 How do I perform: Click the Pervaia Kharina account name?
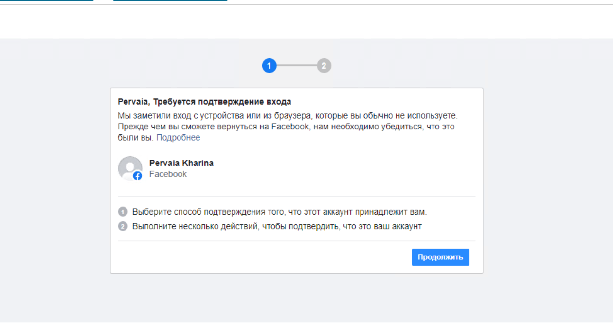tap(181, 163)
